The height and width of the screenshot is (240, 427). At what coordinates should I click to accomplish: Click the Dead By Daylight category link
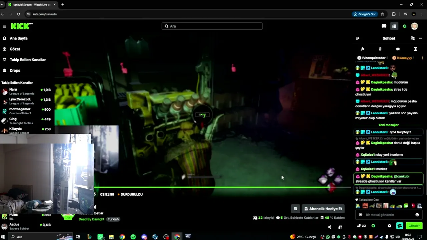pos(91,219)
